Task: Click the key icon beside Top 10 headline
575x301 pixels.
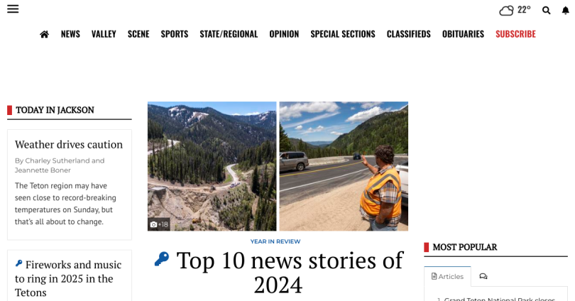Action: pyautogui.click(x=162, y=259)
